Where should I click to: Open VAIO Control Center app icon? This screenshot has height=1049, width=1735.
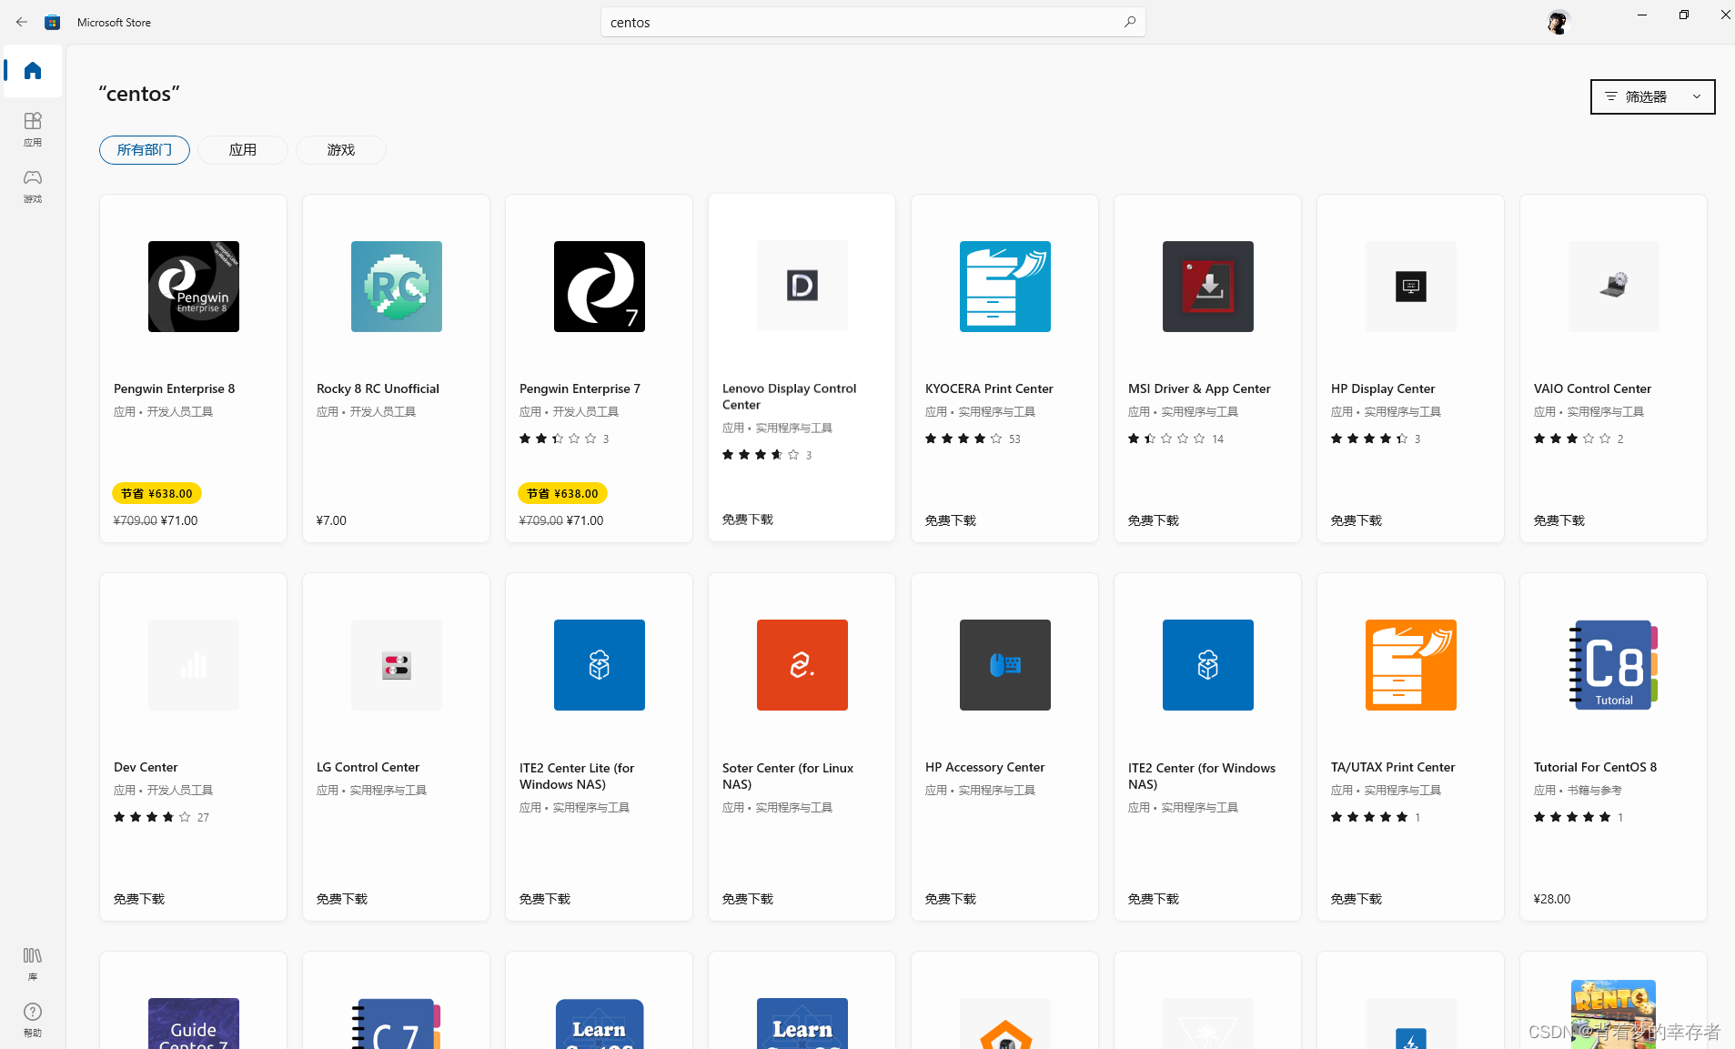(x=1614, y=287)
